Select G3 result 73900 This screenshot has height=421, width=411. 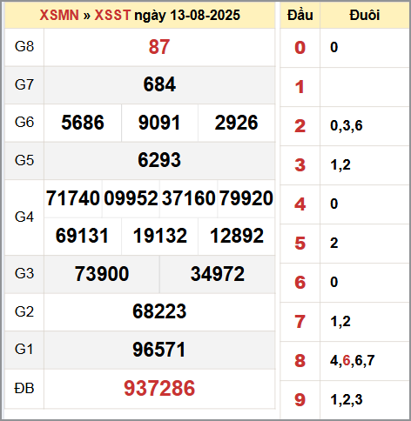[102, 274]
